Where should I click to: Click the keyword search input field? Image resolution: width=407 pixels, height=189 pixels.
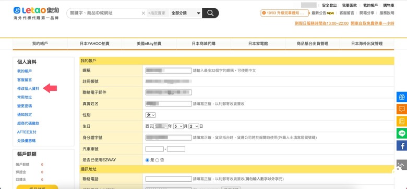click(x=105, y=13)
